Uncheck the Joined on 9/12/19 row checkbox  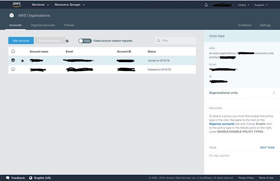(x=13, y=60)
